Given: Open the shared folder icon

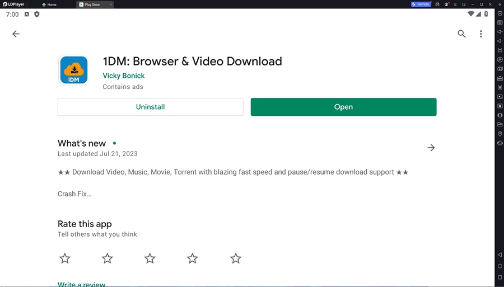Looking at the screenshot, I should point(500,124).
